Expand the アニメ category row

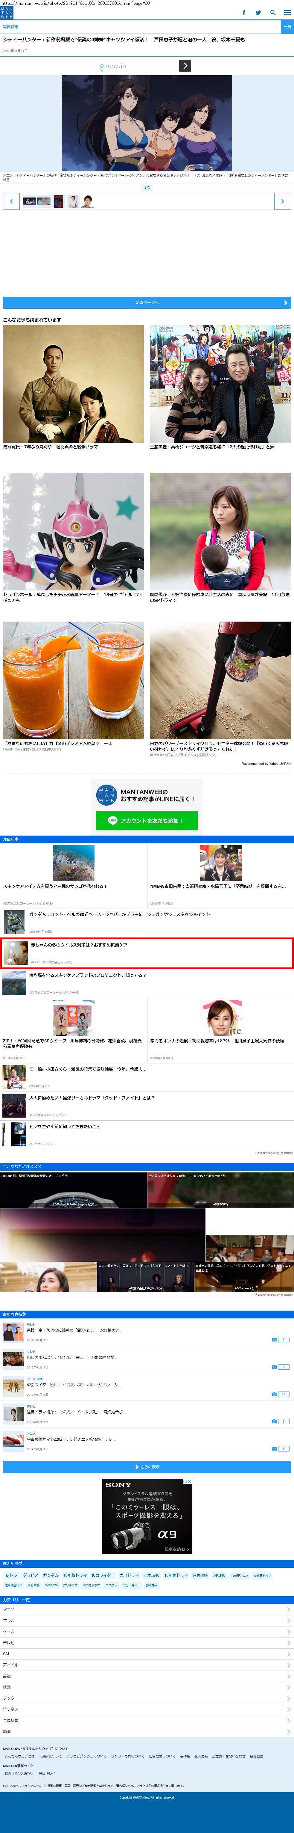tap(147, 1609)
